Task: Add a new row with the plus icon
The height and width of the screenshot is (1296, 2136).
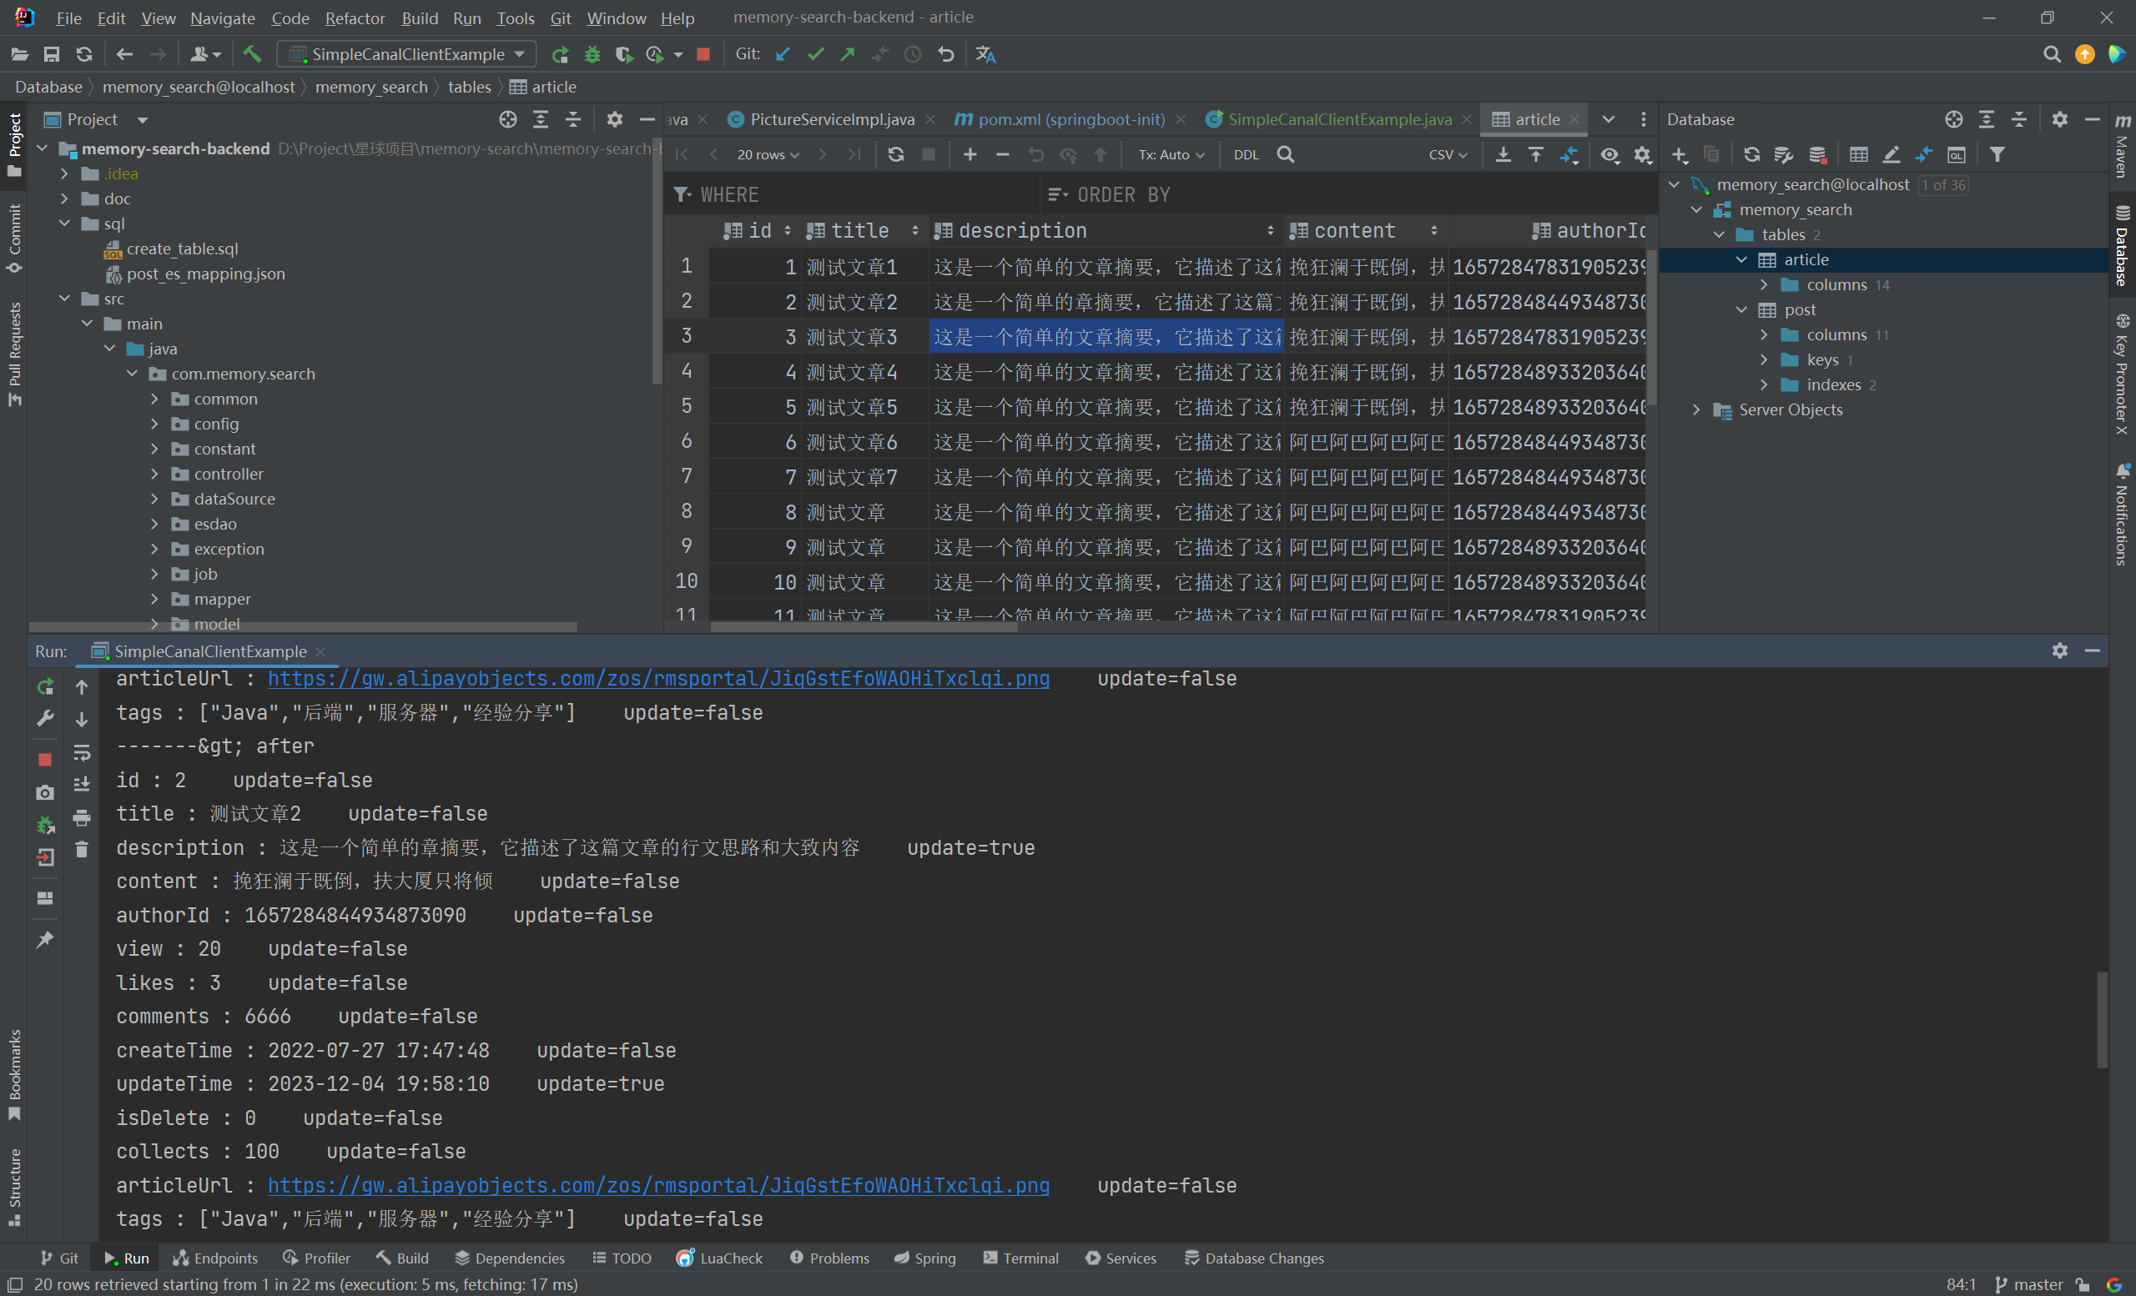Action: click(970, 154)
